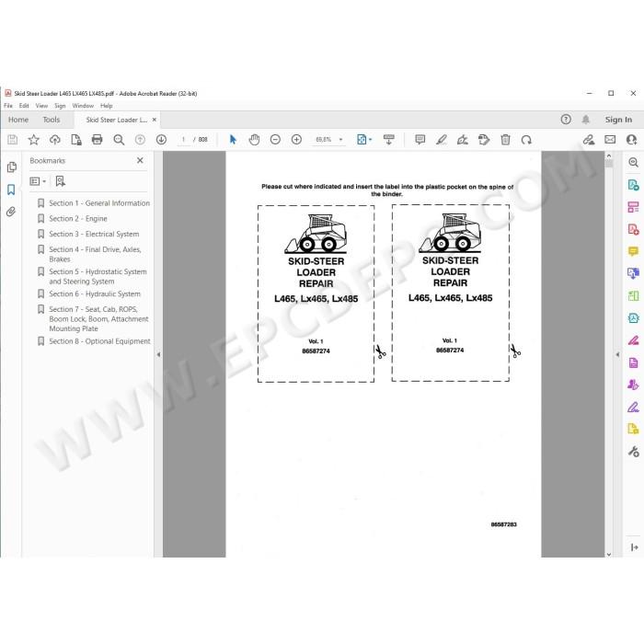Image resolution: width=644 pixels, height=644 pixels.
Task: Open the Help question mark icon
Action: (566, 120)
